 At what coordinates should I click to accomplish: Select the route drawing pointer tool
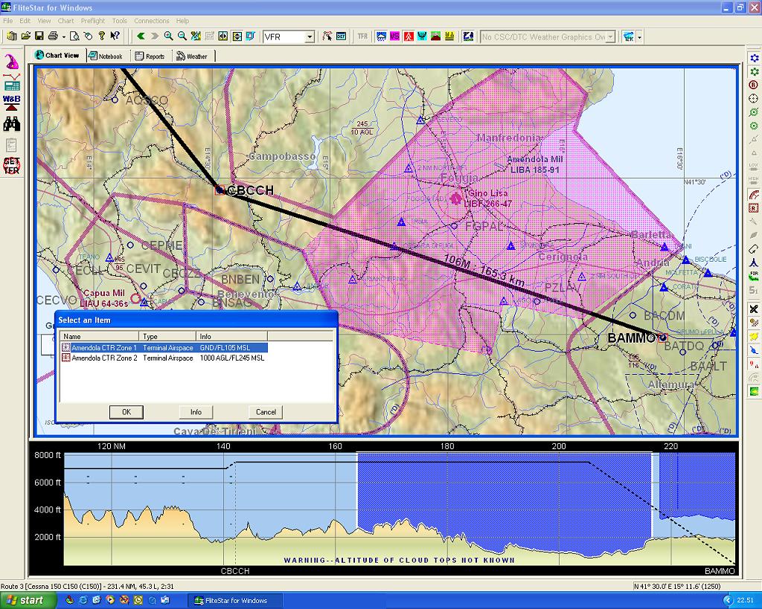pos(327,36)
